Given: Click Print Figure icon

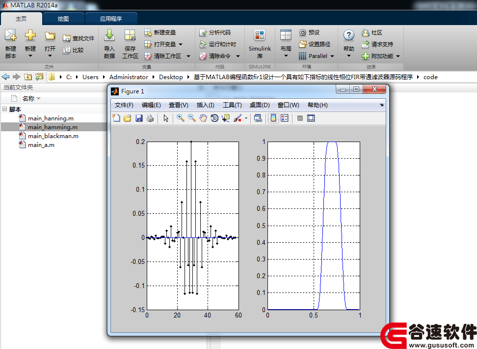Looking at the screenshot, I should click(150, 118).
